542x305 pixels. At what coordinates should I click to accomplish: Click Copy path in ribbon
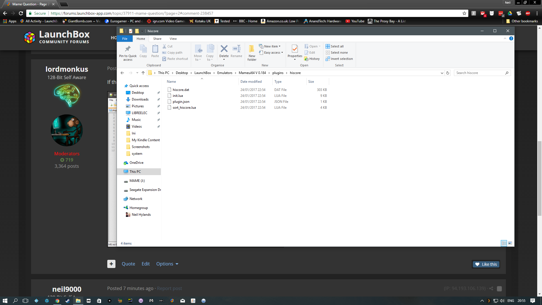[172, 53]
